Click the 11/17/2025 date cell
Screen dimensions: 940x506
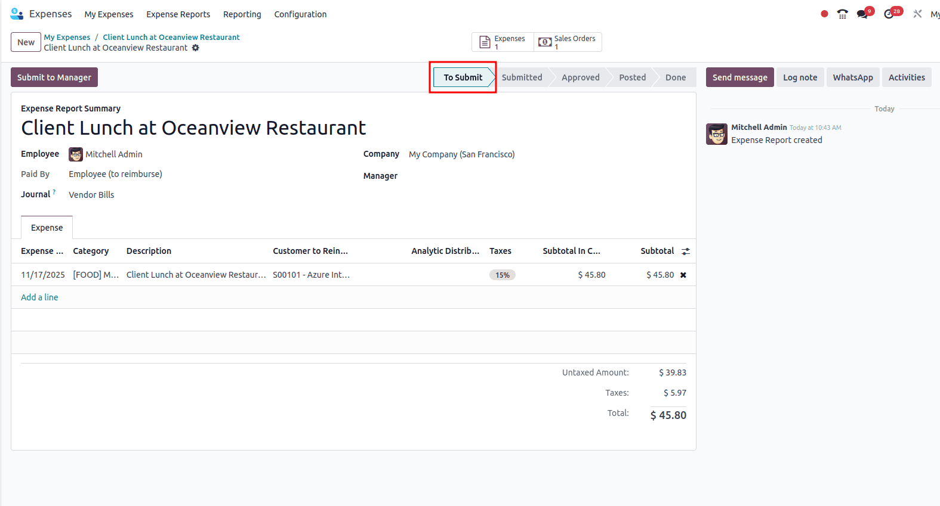click(43, 275)
